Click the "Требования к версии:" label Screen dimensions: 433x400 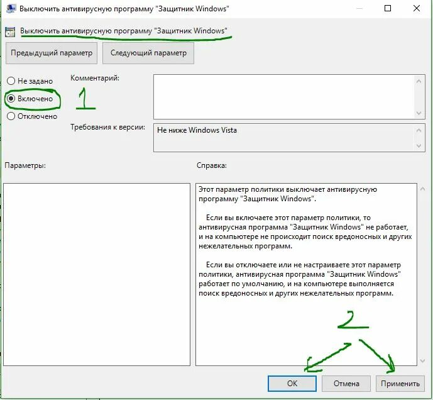click(x=107, y=127)
